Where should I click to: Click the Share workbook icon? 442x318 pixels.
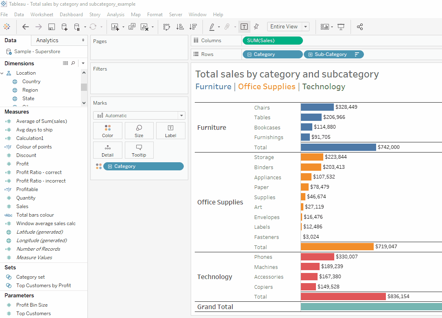tap(360, 27)
